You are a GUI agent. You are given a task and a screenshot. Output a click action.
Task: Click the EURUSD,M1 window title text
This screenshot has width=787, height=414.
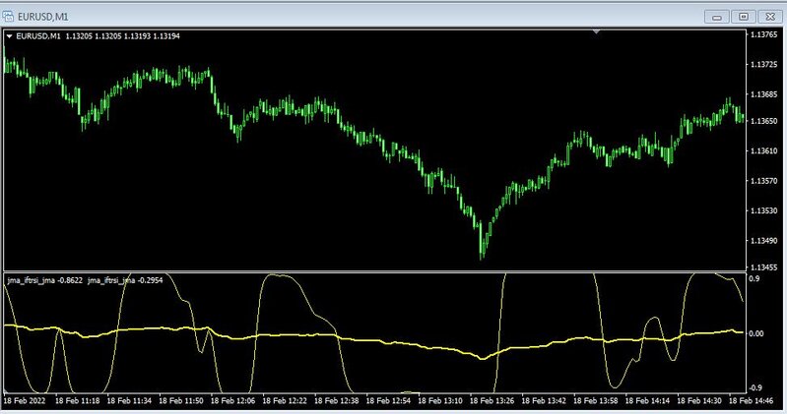click(x=43, y=17)
